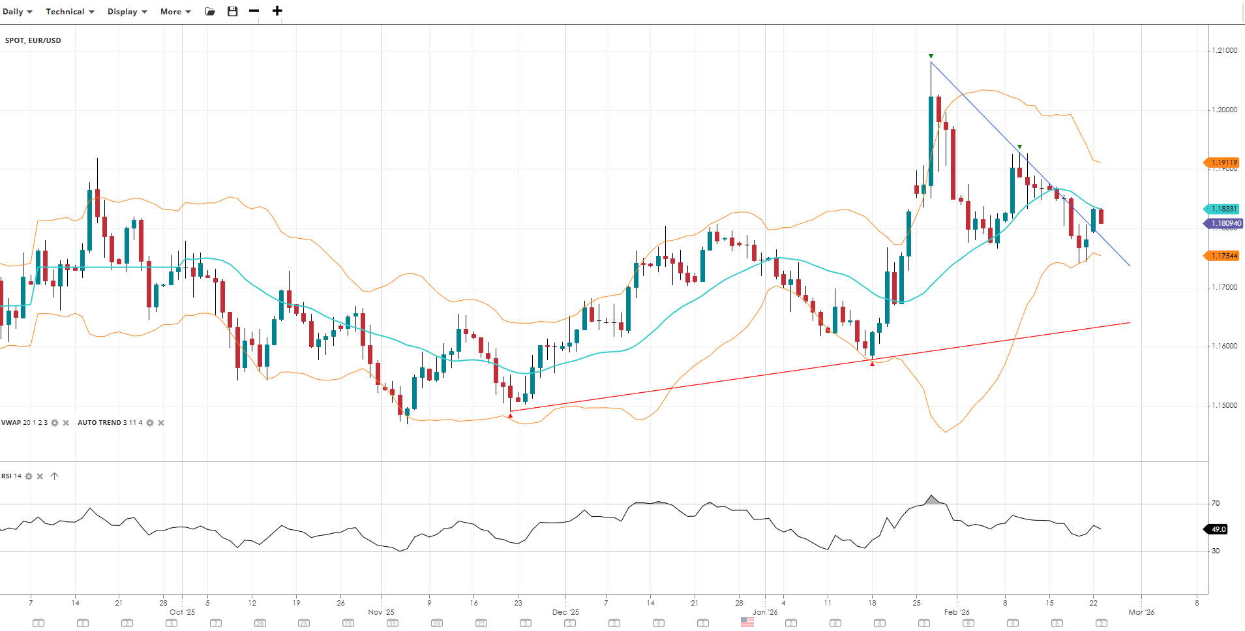Click the RSI 49.0 value tag
Image resolution: width=1245 pixels, height=631 pixels.
pos(1217,529)
